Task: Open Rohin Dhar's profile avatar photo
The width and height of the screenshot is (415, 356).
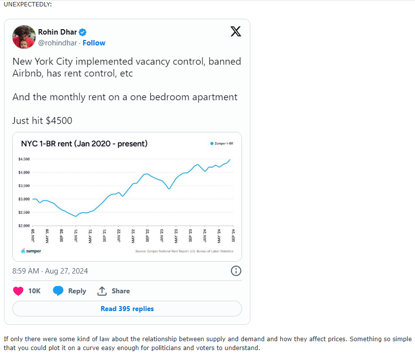Action: (24, 37)
